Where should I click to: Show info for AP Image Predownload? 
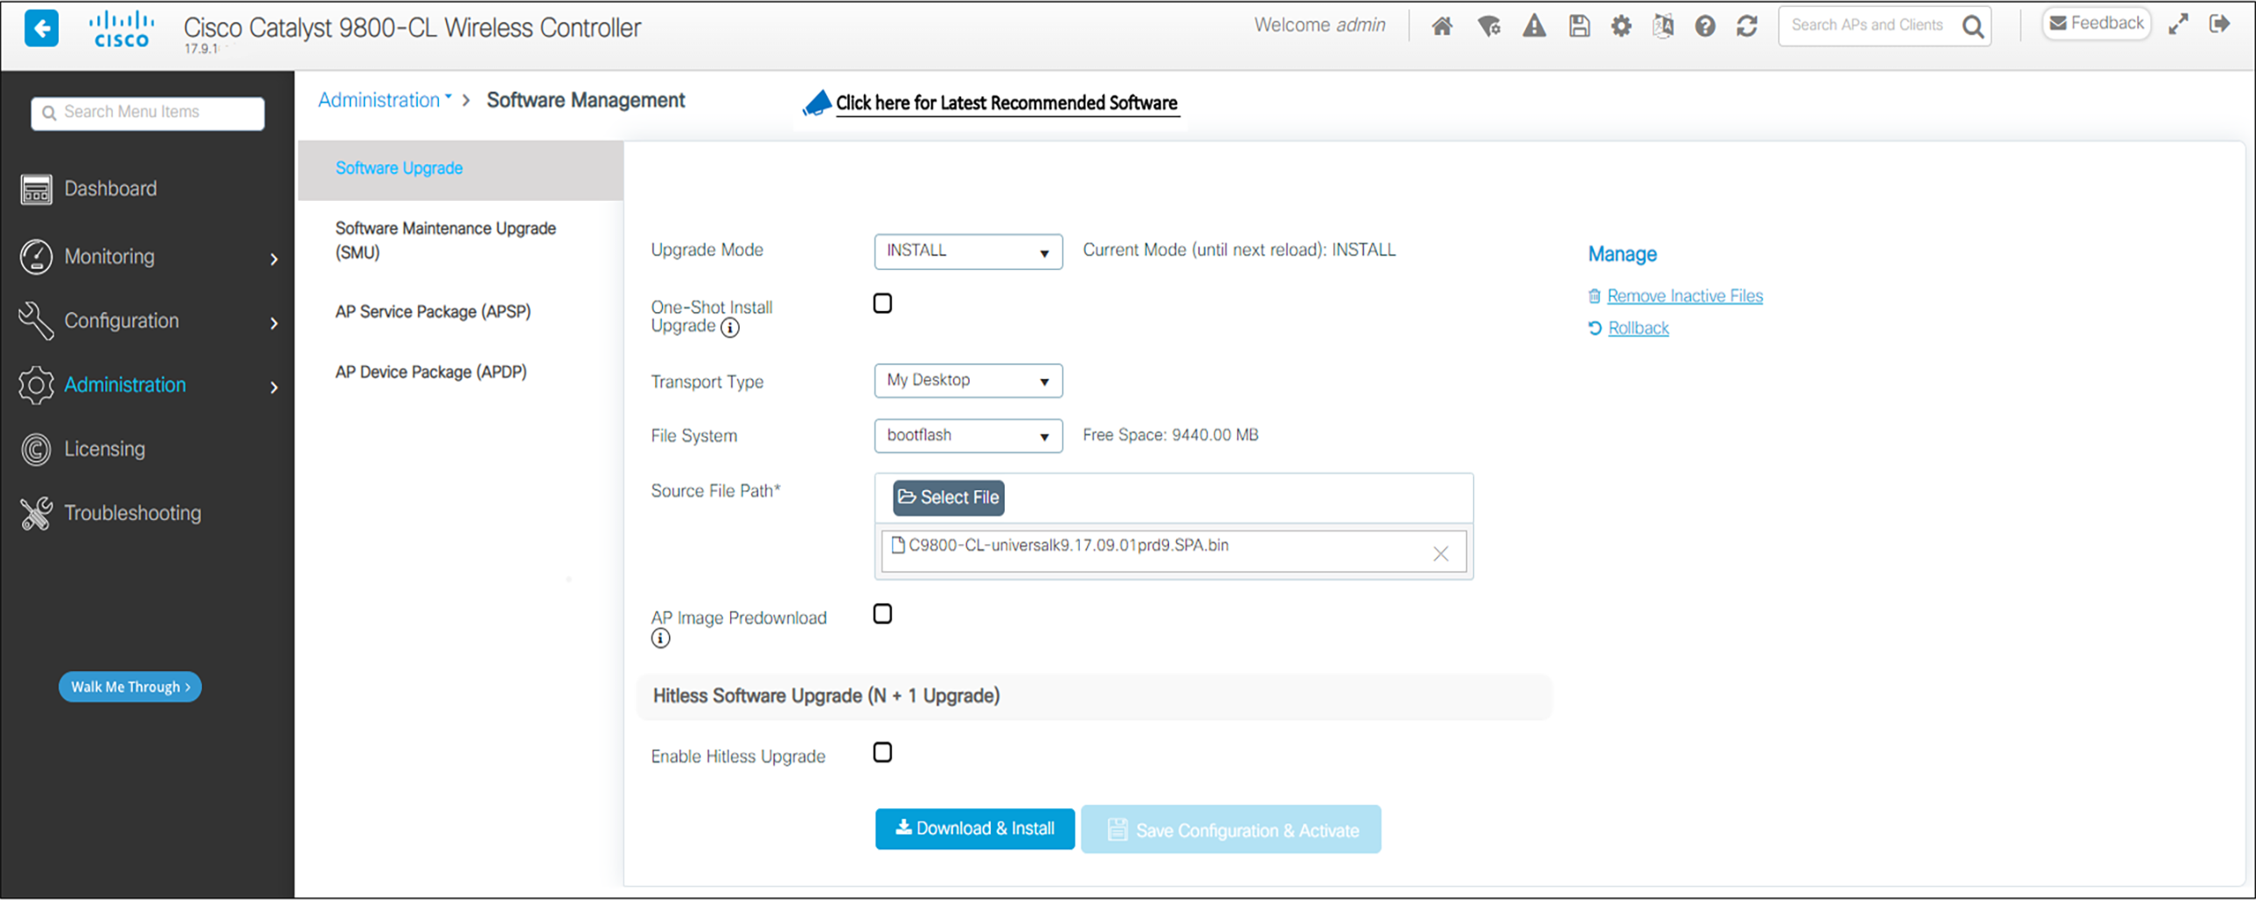pyautogui.click(x=660, y=638)
